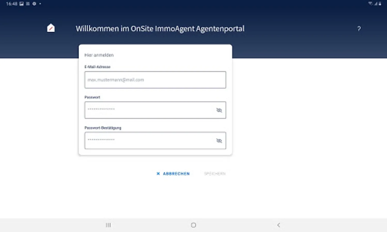Click the 'Passwort-Bestätigung' label
This screenshot has height=232, width=387.
pos(103,128)
